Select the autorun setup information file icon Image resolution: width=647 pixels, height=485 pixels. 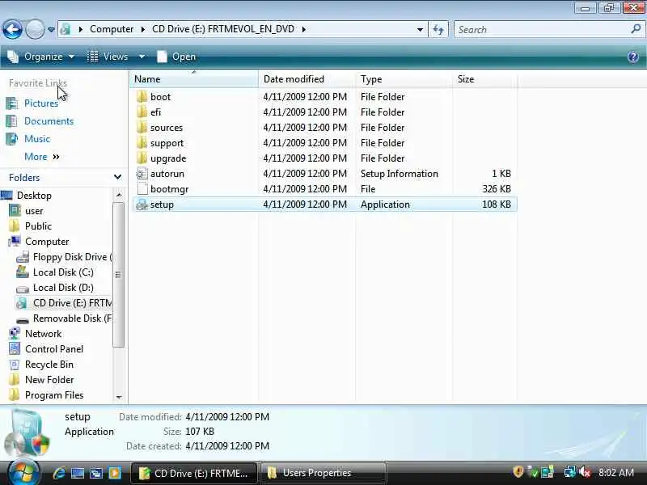142,174
